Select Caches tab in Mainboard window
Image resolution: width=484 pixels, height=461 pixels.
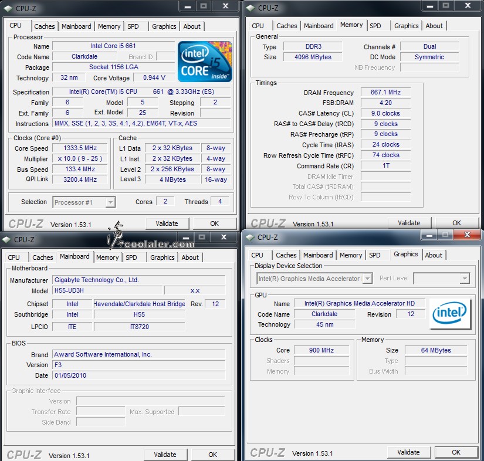(43, 257)
